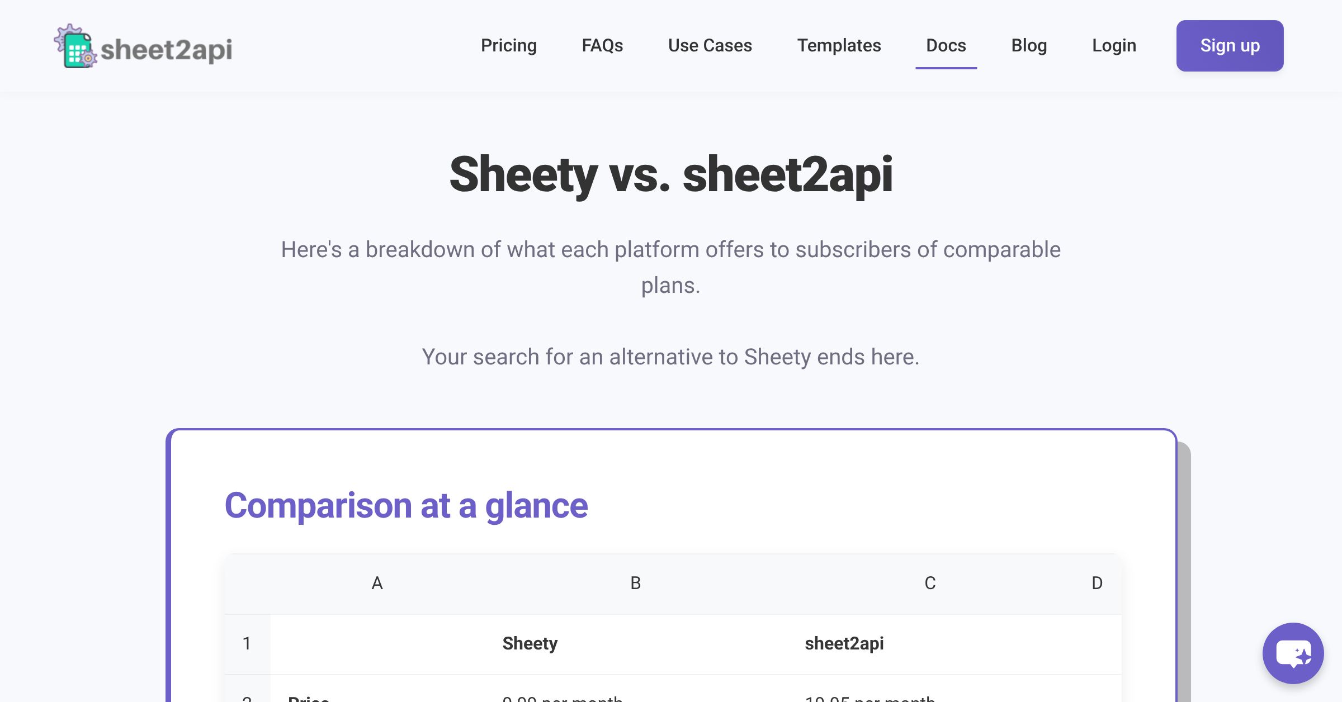1342x702 pixels.
Task: Select column header A in the comparison table
Action: [377, 583]
